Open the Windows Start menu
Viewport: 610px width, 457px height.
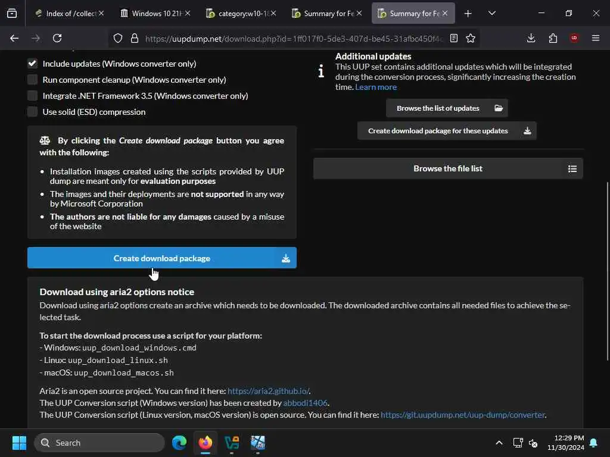coord(19,443)
